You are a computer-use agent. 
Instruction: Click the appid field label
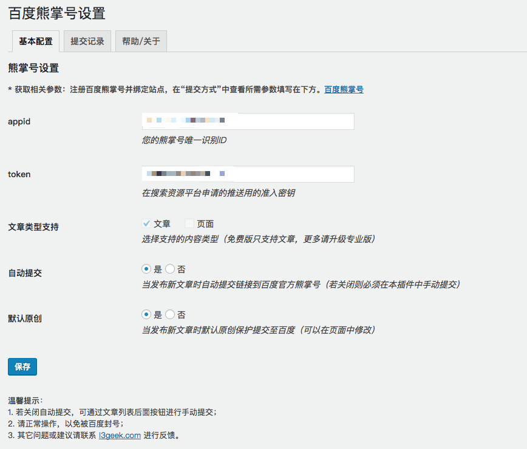click(19, 121)
